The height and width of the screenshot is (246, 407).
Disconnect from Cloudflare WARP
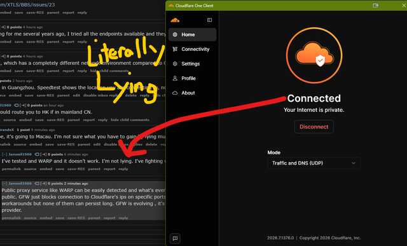(314, 126)
